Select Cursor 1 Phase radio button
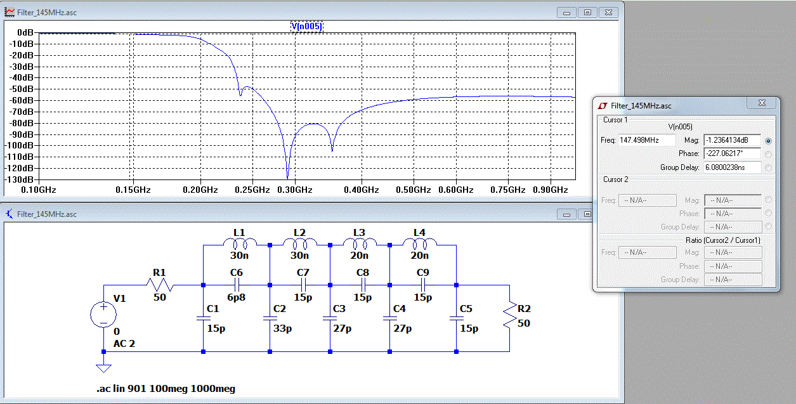The height and width of the screenshot is (404, 796). pyautogui.click(x=769, y=154)
